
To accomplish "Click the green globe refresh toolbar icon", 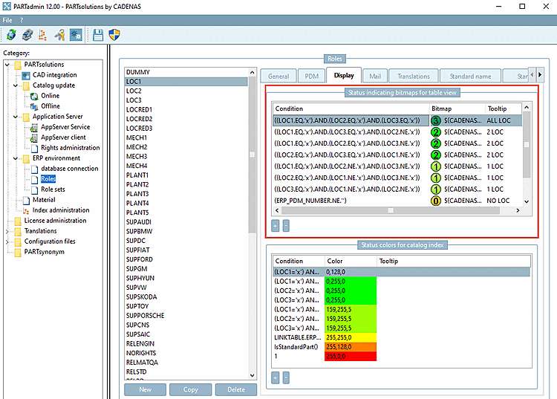I will pos(10,35).
